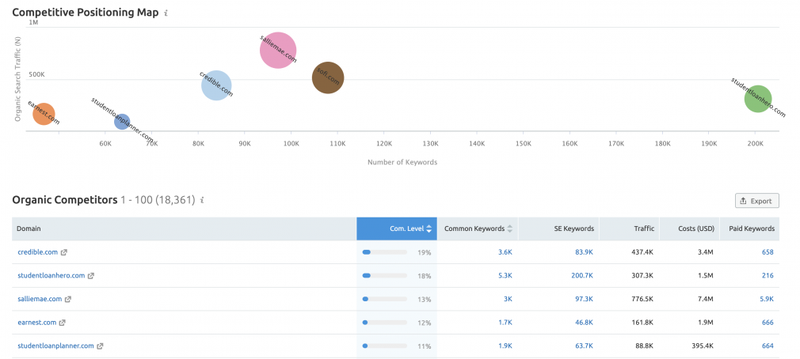The height and width of the screenshot is (359, 800).
Task: Click traffic value 437.4K
Action: pos(643,252)
